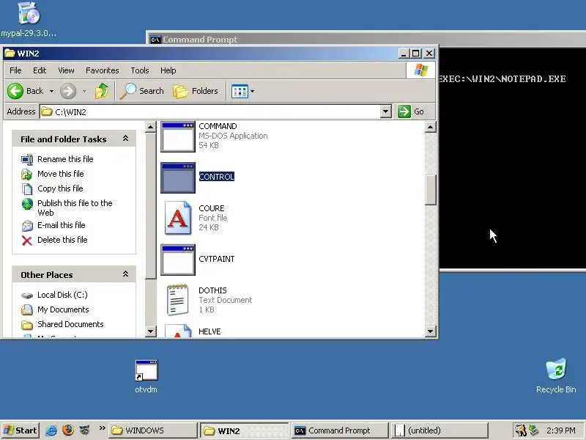Open the Back history dropdown arrow

[51, 91]
